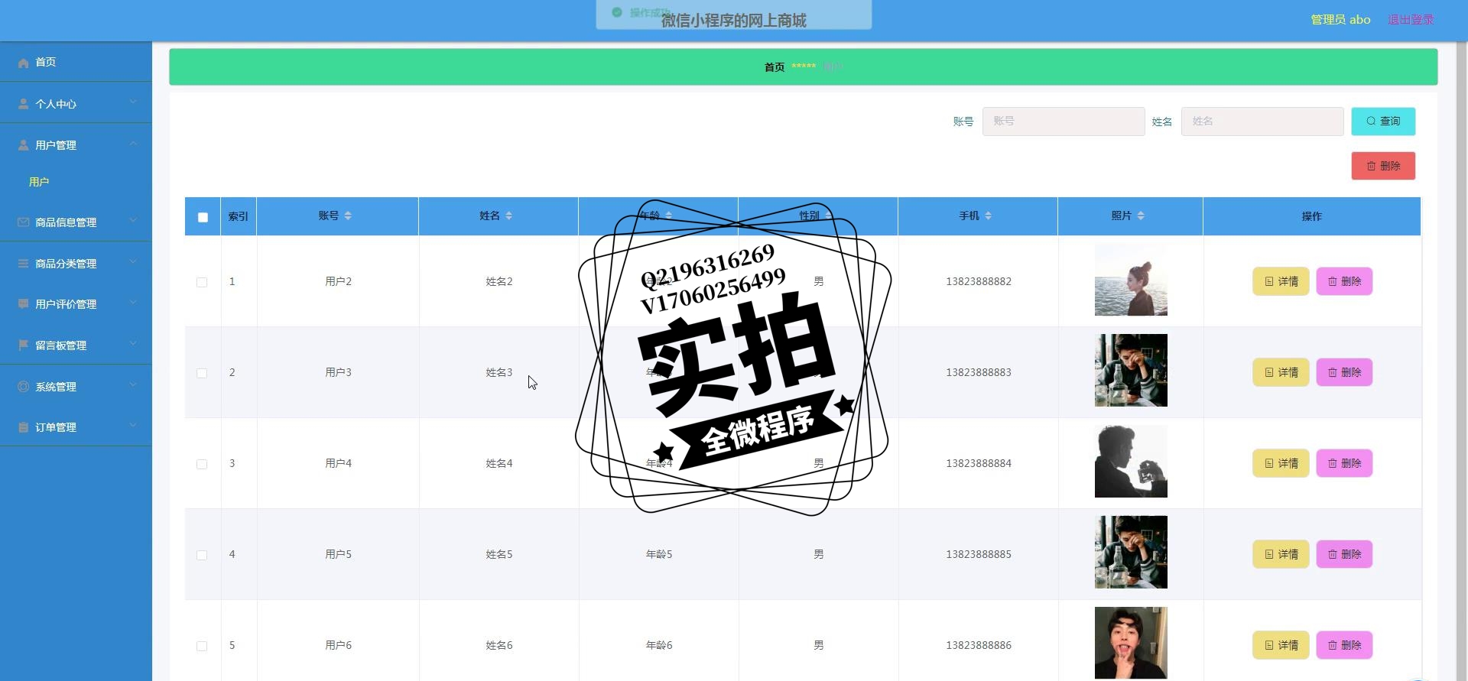This screenshot has width=1468, height=681.
Task: Click trash icon in the top red 删除 button
Action: (x=1371, y=166)
